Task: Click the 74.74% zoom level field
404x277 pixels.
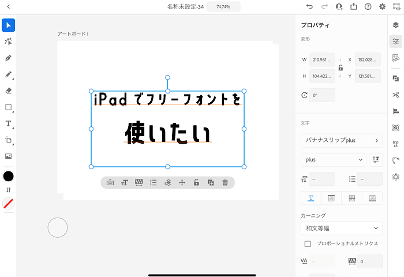Action: (x=223, y=7)
